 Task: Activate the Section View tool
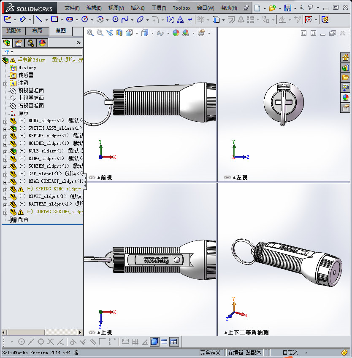pos(119,33)
